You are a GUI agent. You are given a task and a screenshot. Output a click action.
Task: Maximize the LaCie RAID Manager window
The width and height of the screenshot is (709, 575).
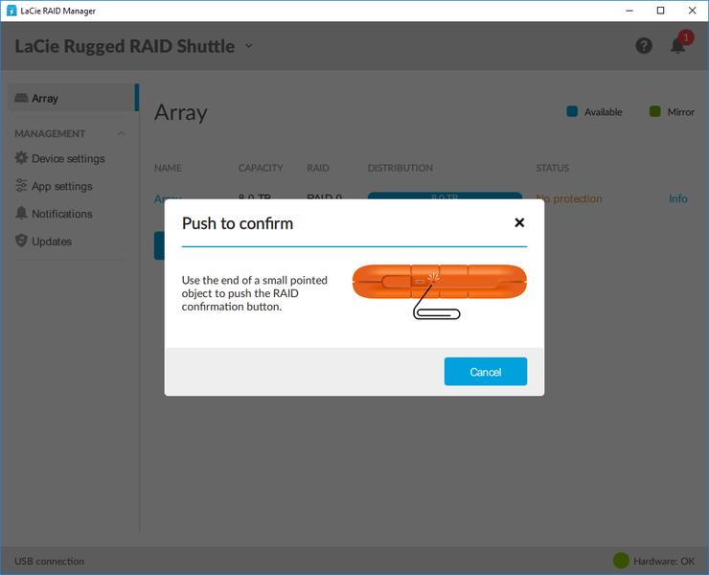pyautogui.click(x=660, y=11)
